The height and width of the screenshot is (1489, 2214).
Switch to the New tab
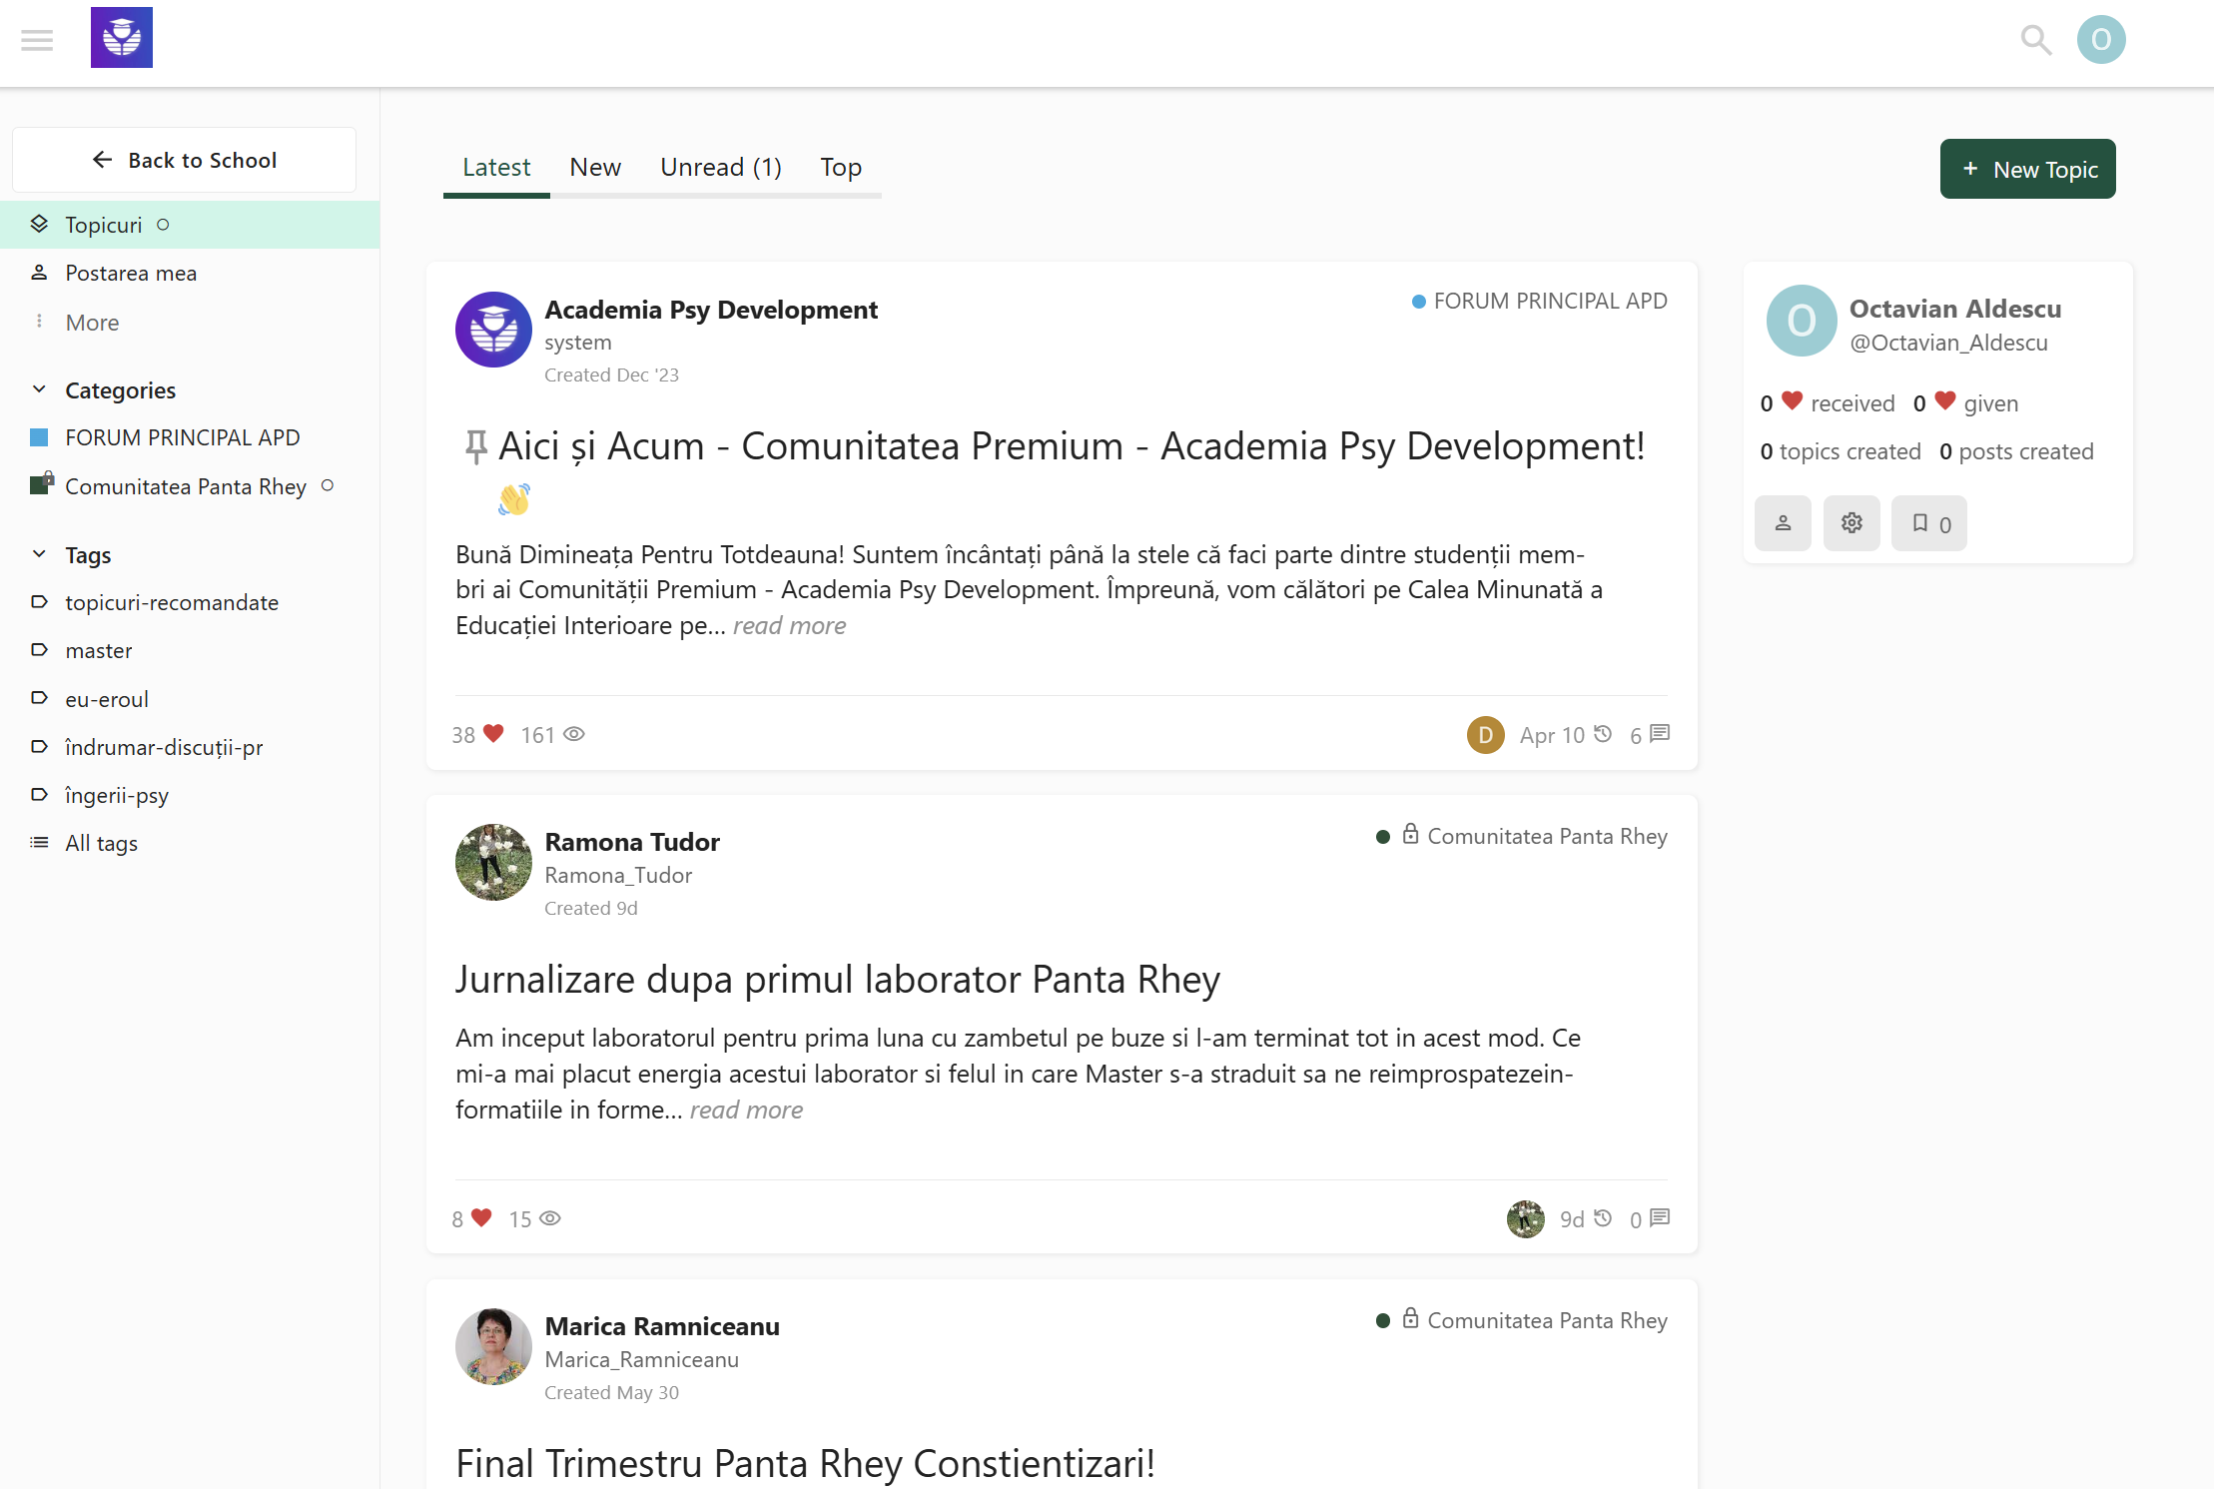[595, 168]
